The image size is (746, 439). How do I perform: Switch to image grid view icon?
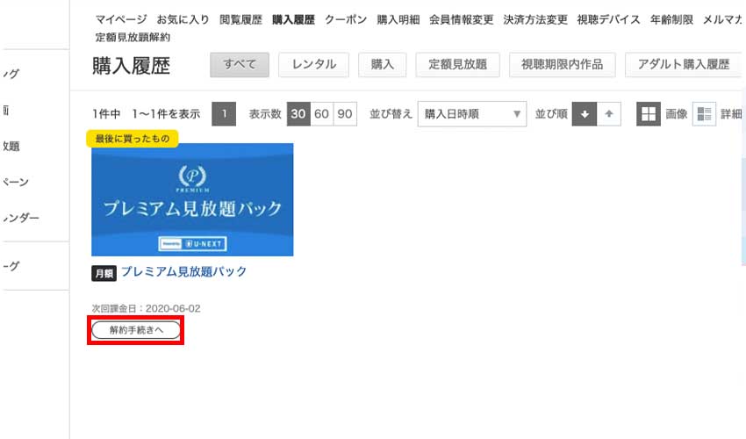[x=649, y=114]
